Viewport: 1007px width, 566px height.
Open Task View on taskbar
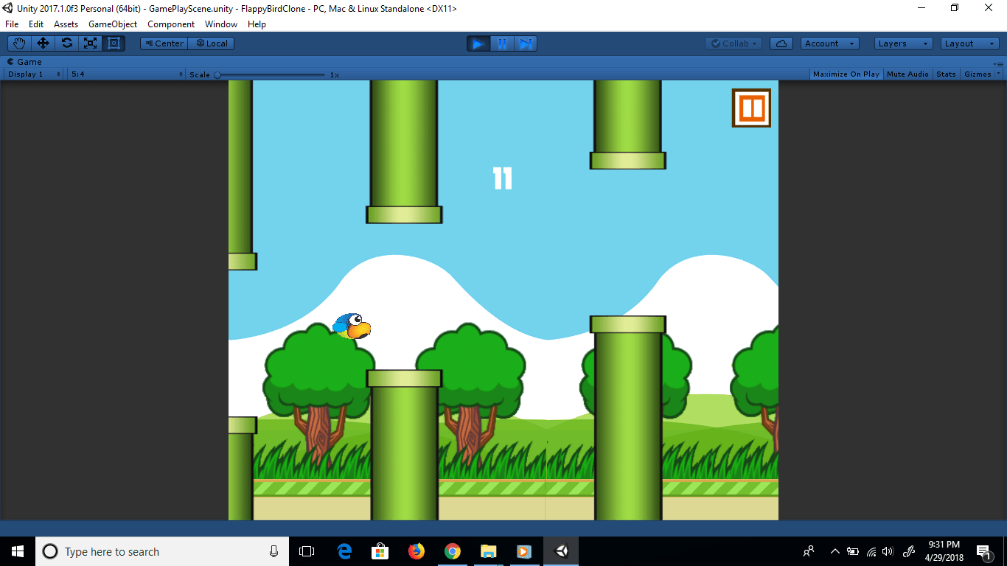pos(307,551)
